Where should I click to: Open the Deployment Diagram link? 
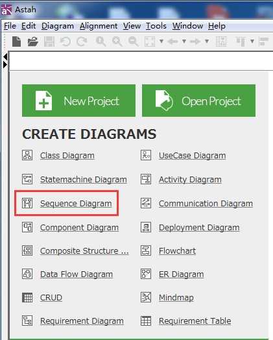pyautogui.click(x=199, y=228)
